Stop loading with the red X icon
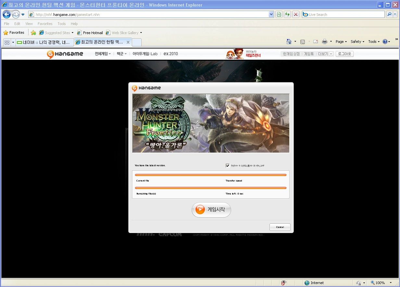 click(296, 14)
